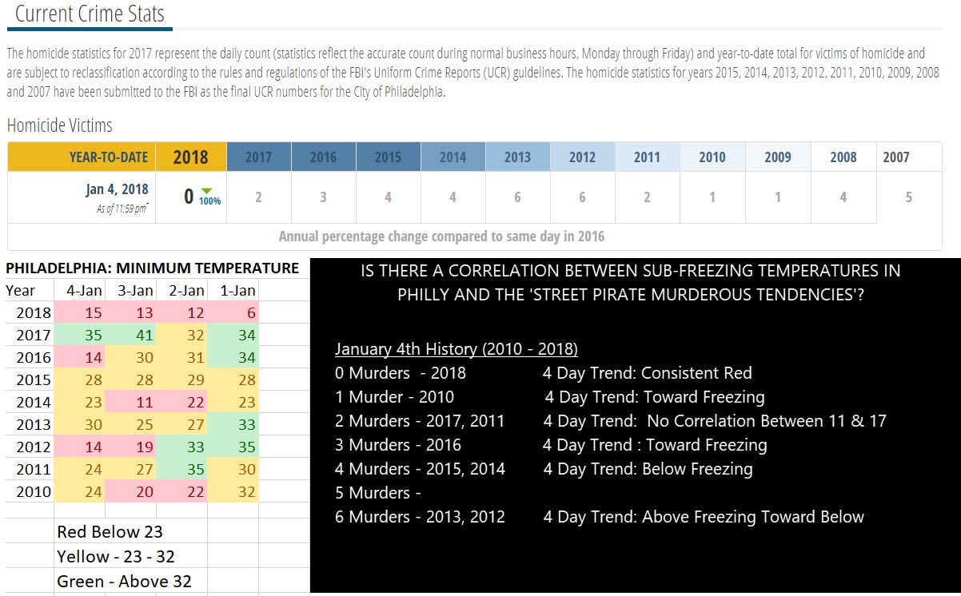Click the 2017 3-Jan temperature cell showing 41
Image resolution: width=961 pixels, height=596 pixels.
pyautogui.click(x=131, y=335)
